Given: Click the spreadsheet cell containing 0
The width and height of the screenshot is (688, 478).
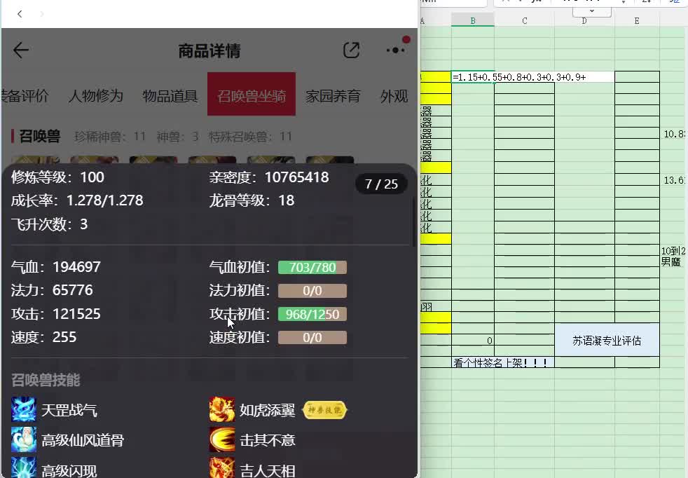Looking at the screenshot, I should coord(473,340).
